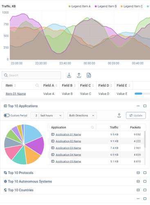Image resolution: width=150 pixels, height=205 pixels.
Task: Open the Application 01 Name link
Action: 68,134
